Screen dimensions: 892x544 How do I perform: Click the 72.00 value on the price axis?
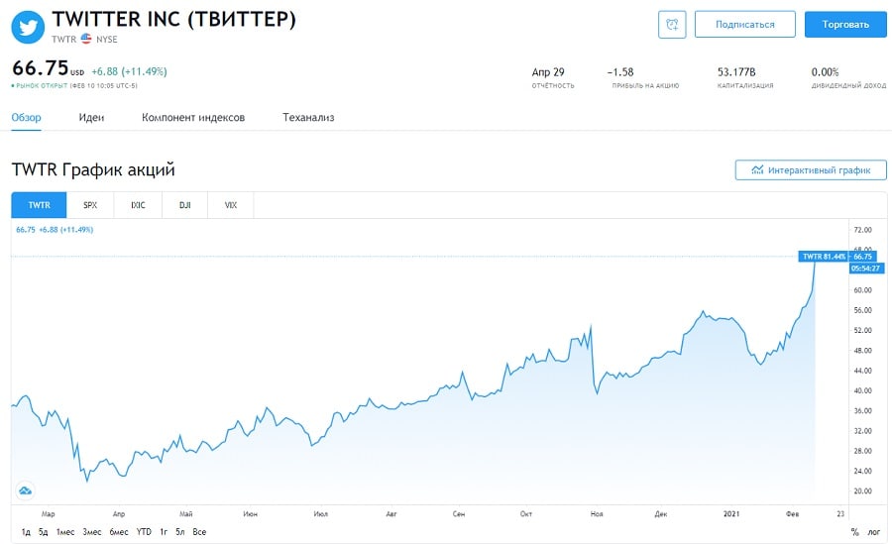point(862,230)
